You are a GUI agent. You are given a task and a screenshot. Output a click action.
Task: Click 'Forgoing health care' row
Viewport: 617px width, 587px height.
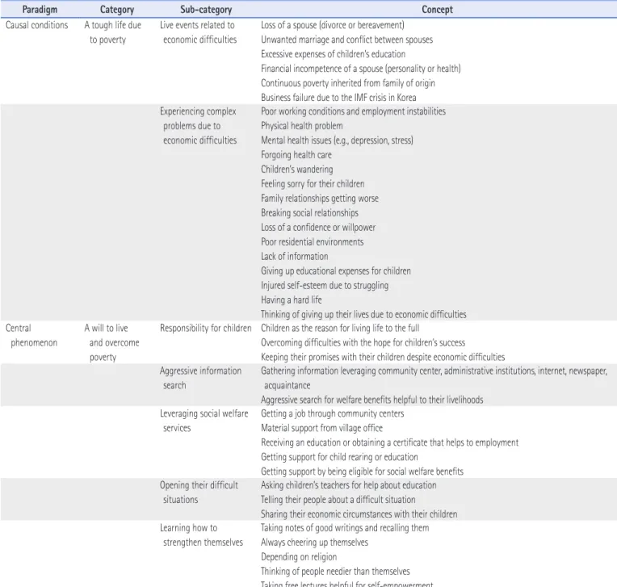point(296,155)
